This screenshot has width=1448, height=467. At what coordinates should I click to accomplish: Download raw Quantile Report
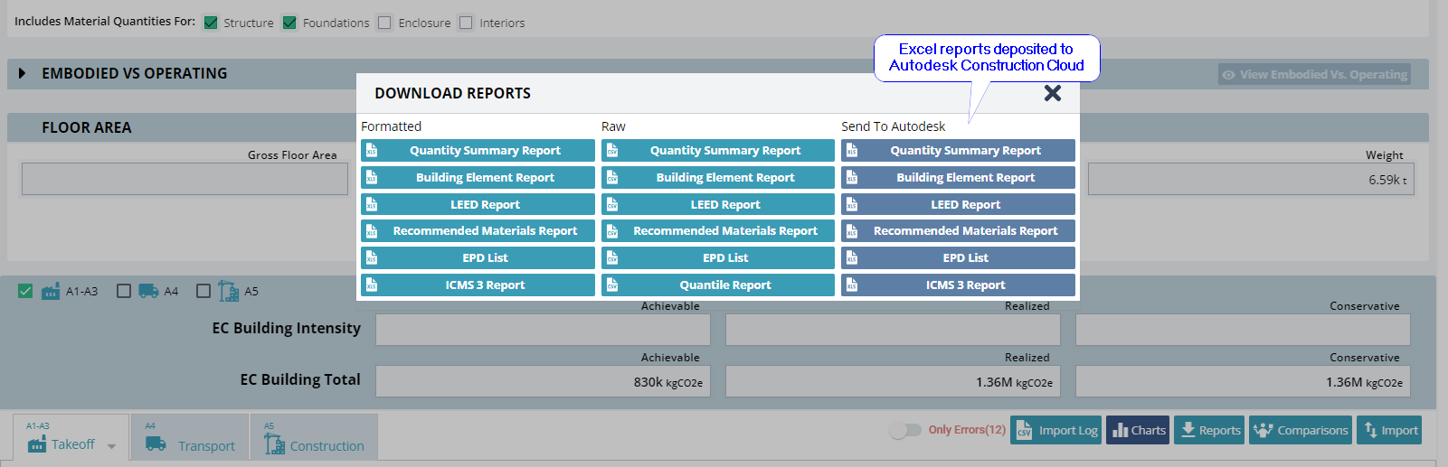click(x=724, y=285)
